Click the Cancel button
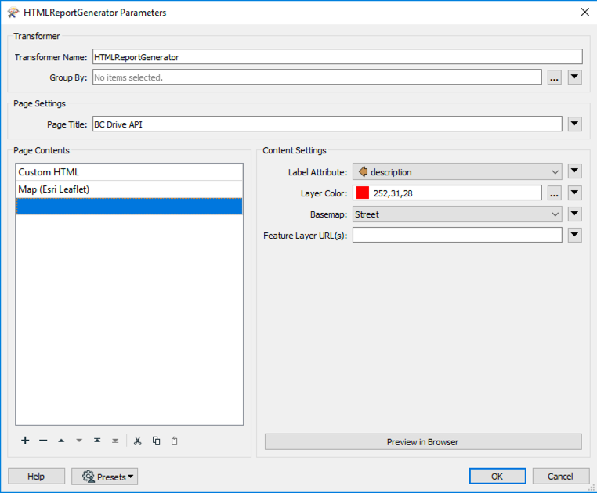The height and width of the screenshot is (493, 597). tap(560, 477)
